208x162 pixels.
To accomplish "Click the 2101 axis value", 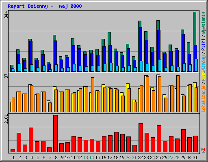I will point(6,119).
